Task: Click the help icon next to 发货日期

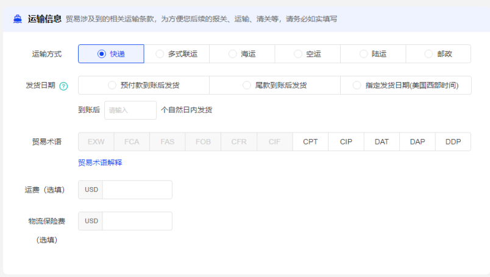Action: (64, 86)
